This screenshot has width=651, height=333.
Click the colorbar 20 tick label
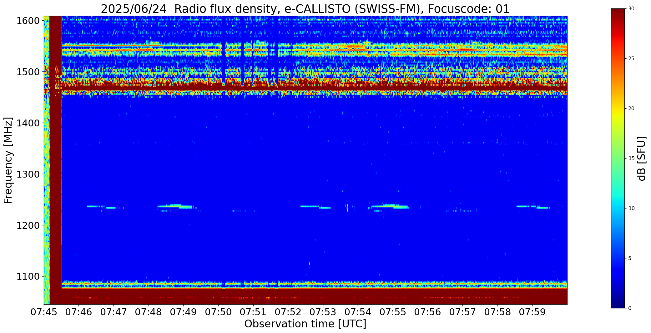coord(631,109)
